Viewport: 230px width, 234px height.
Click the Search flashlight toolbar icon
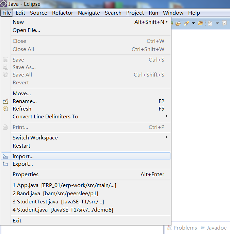186,23
